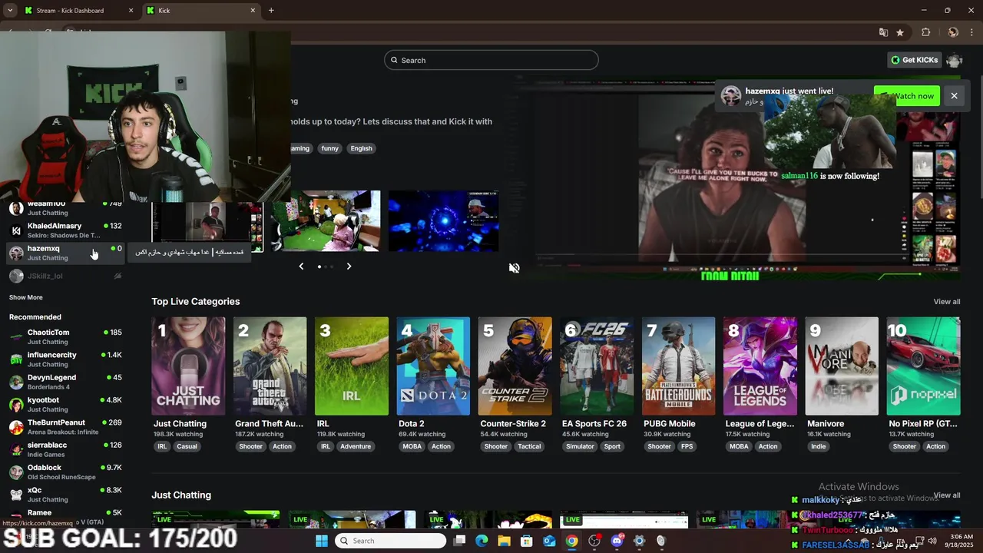This screenshot has height=553, width=983.
Task: Select the English tag
Action: click(361, 148)
